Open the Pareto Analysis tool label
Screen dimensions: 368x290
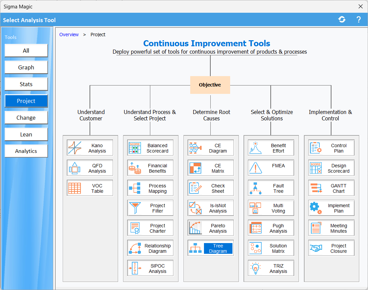pos(218,228)
